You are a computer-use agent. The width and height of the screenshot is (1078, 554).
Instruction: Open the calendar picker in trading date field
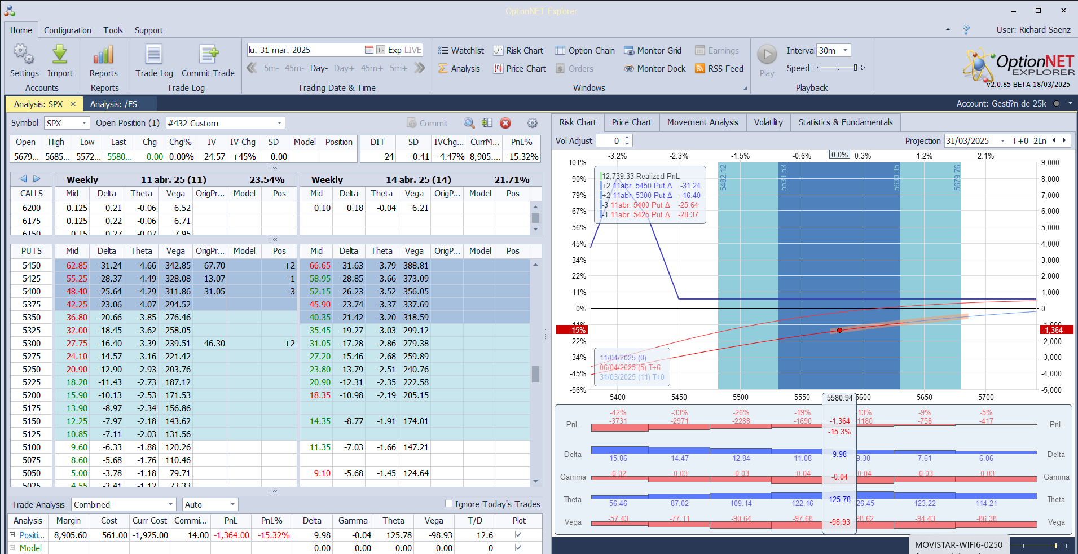[x=369, y=50]
